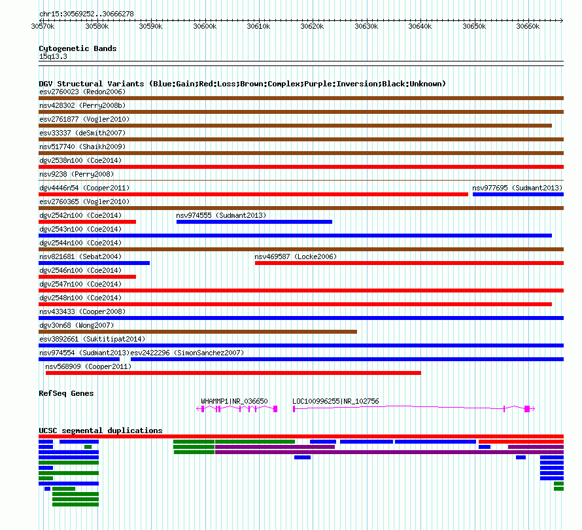The image size is (582, 530).
Task: Select nsv433433 (Cooper2008) variant label
Action: click(x=82, y=311)
